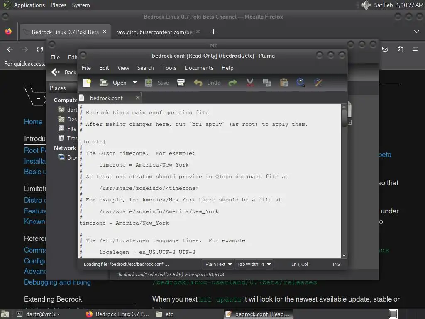This screenshot has height=319, width=425.
Task: Open Pluma Tools menu
Action: pyautogui.click(x=169, y=68)
